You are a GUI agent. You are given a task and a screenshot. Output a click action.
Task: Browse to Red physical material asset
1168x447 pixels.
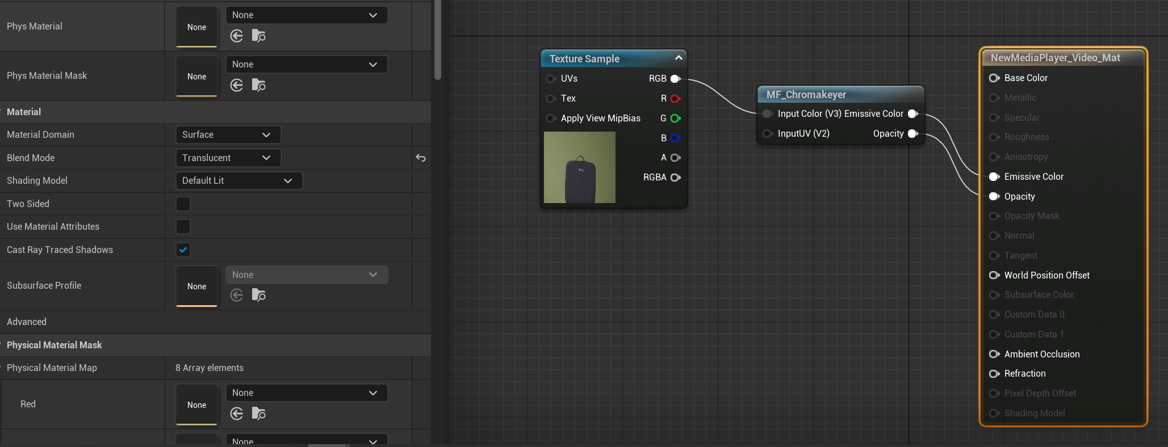[x=258, y=414]
